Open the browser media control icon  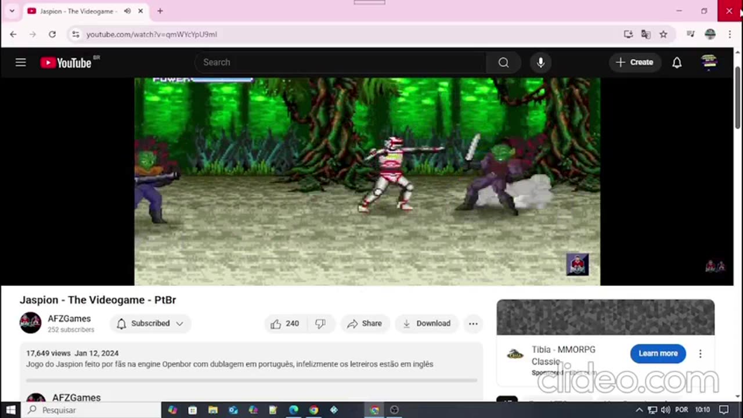pyautogui.click(x=690, y=34)
